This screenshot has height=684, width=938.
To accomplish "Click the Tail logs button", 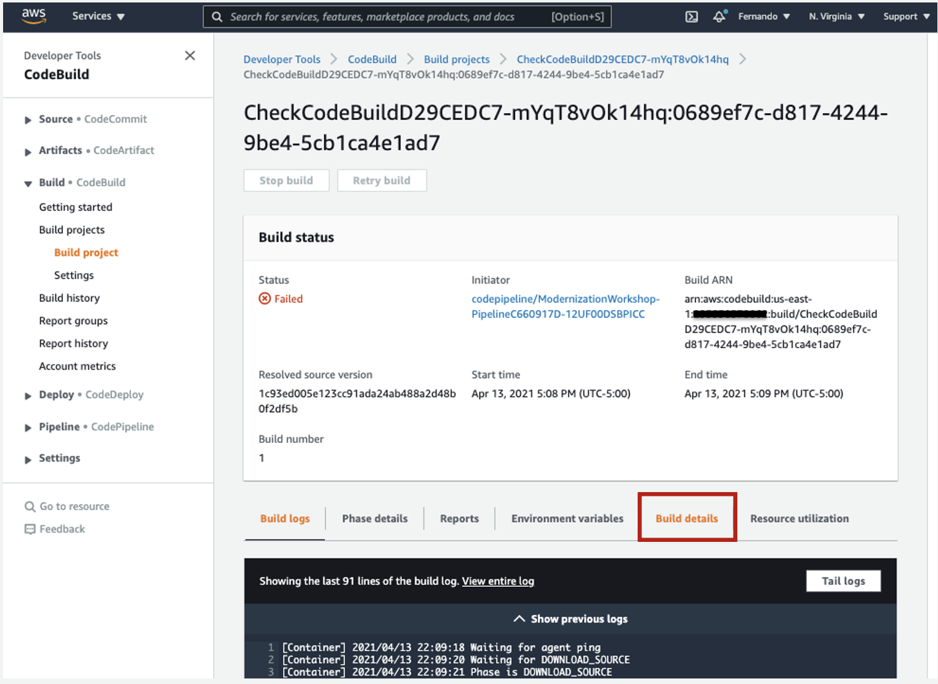I will (843, 581).
